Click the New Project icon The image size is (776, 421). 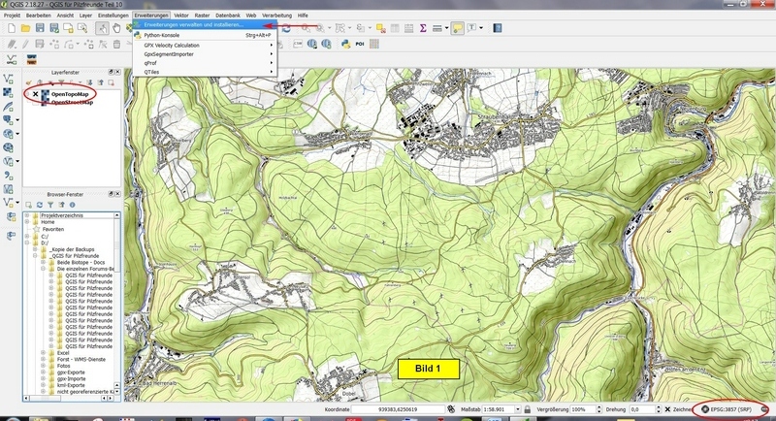pyautogui.click(x=11, y=28)
